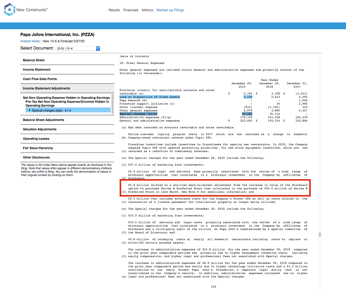Click the New Constructs snowflake logo icon

[10, 10]
